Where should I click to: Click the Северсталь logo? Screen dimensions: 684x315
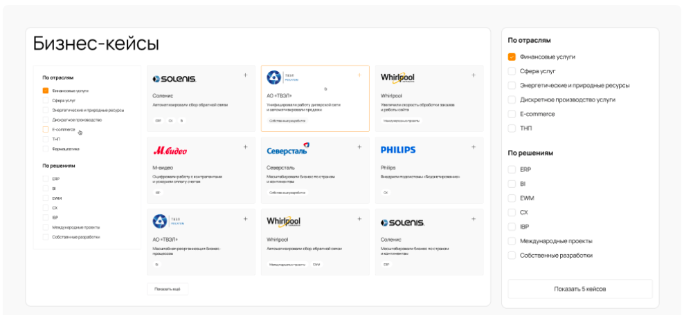(288, 149)
